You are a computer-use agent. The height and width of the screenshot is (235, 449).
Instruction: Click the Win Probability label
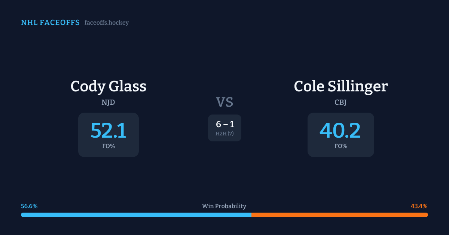click(224, 206)
